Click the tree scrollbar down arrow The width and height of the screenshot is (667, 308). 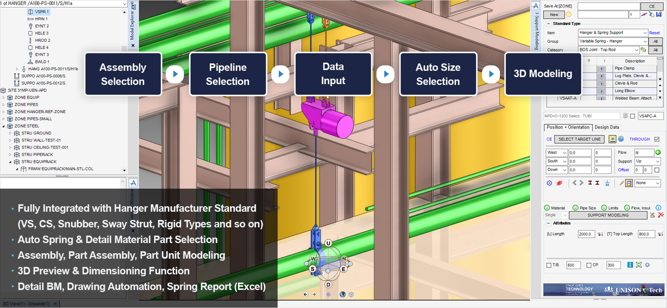(x=124, y=170)
